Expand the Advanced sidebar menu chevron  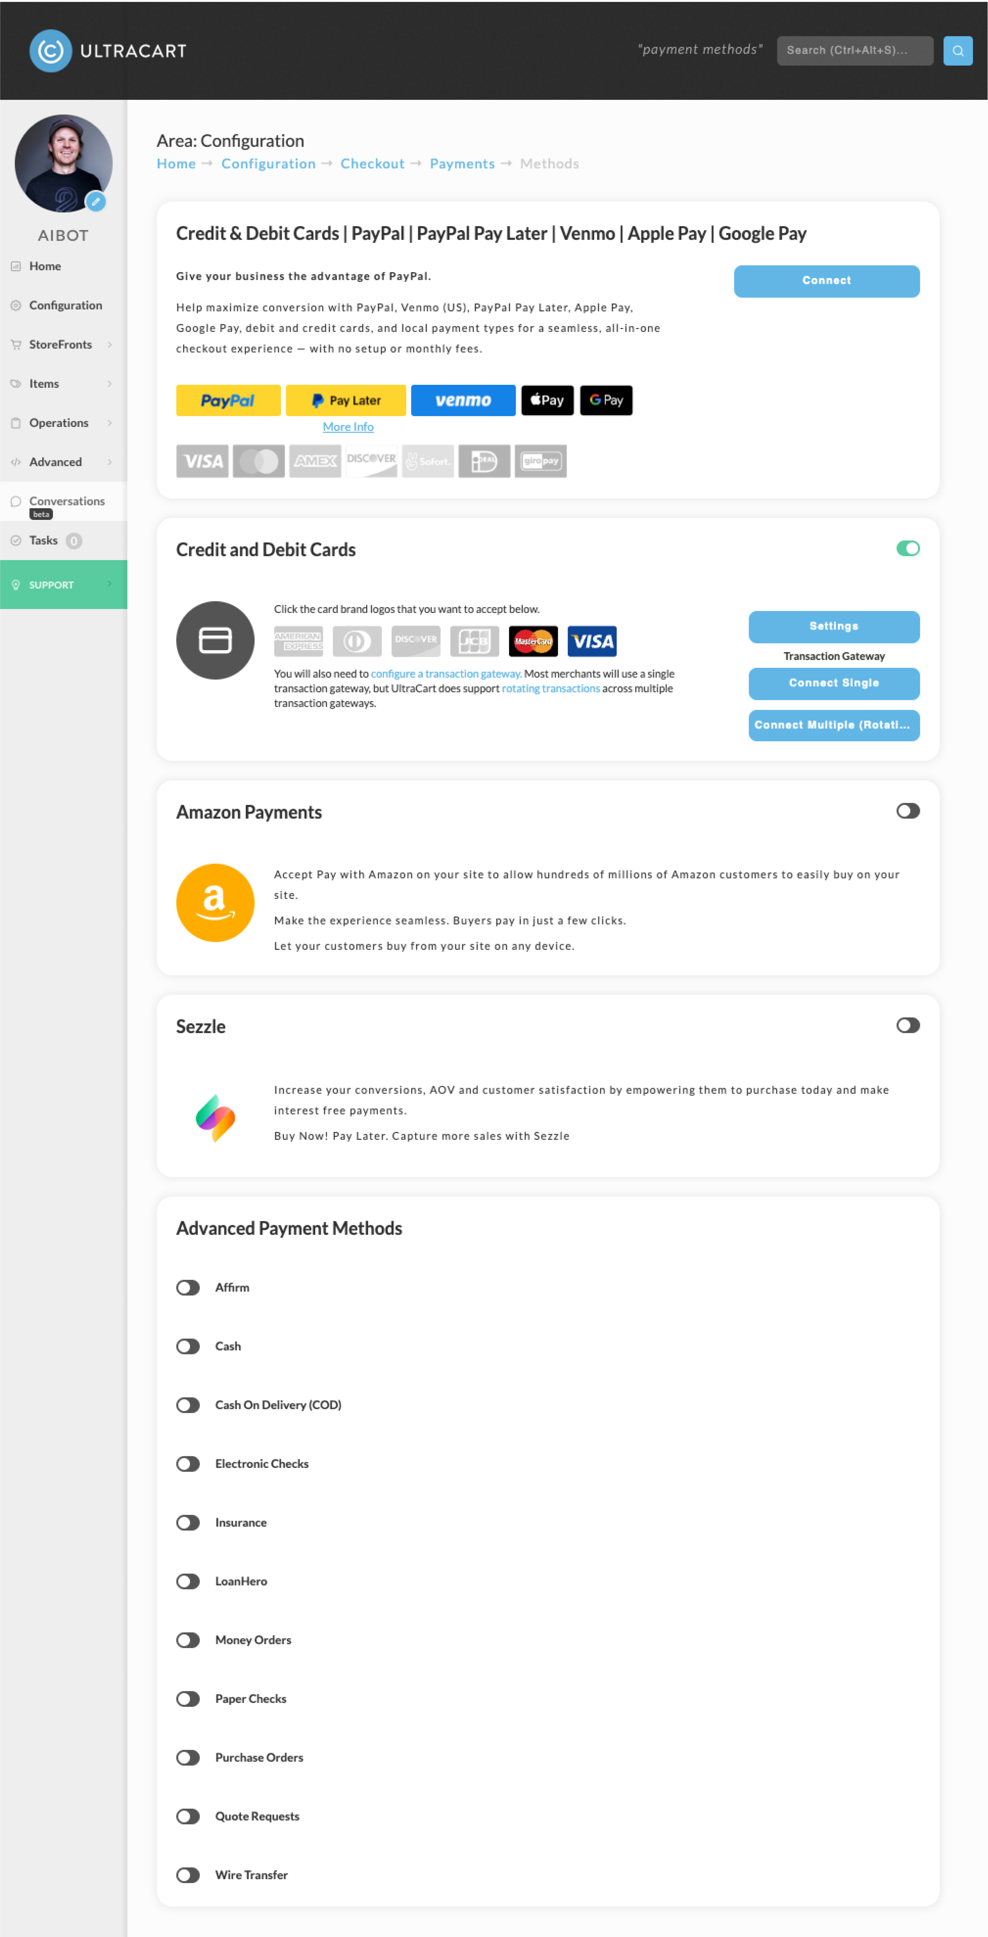pos(110,462)
